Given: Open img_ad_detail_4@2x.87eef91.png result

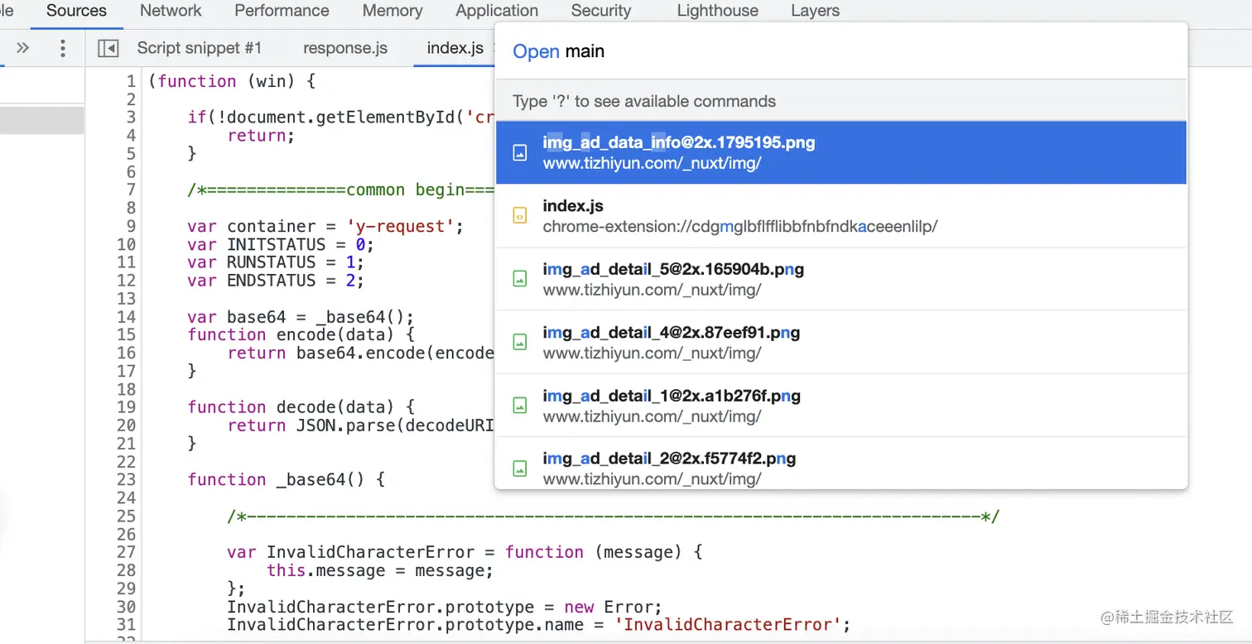Looking at the screenshot, I should (x=840, y=342).
